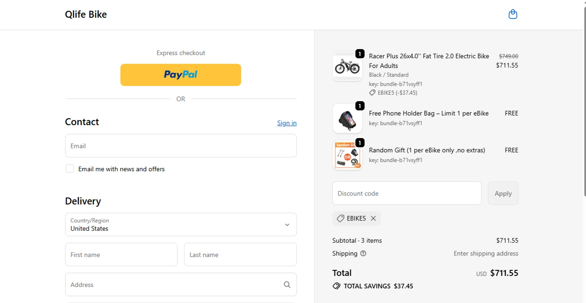Click the Qlife Bike store name

(86, 14)
